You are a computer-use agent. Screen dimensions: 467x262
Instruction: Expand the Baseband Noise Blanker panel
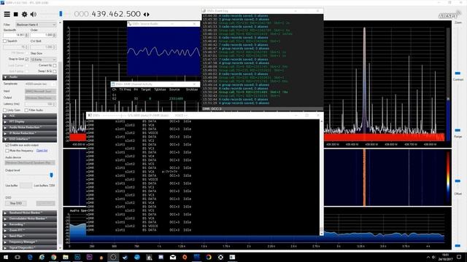(x=29, y=213)
